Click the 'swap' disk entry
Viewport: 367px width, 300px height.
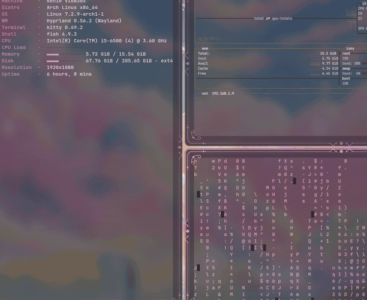point(346,69)
